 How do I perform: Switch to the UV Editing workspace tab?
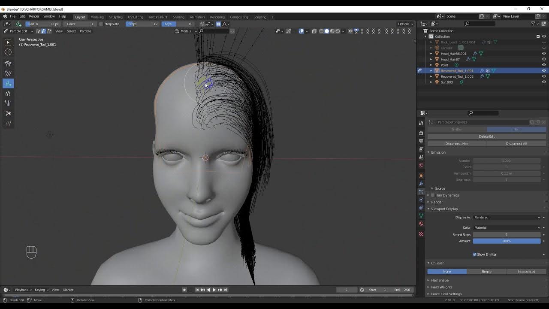point(136,17)
